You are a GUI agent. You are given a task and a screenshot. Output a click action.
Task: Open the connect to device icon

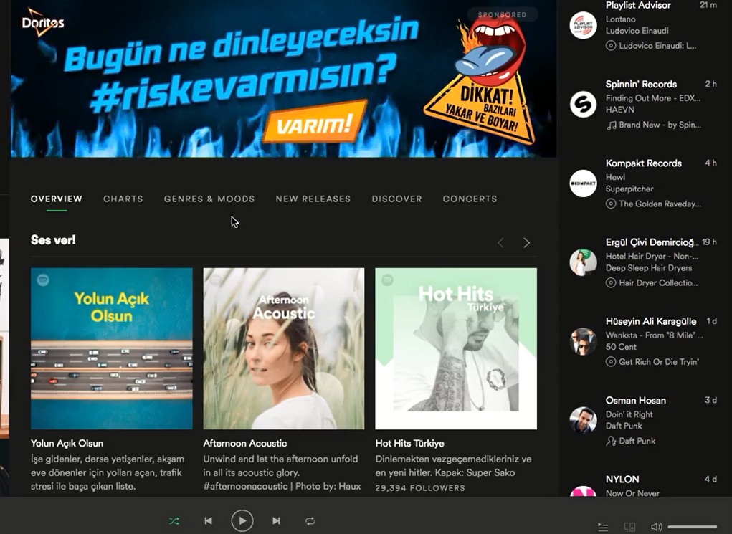click(x=629, y=527)
